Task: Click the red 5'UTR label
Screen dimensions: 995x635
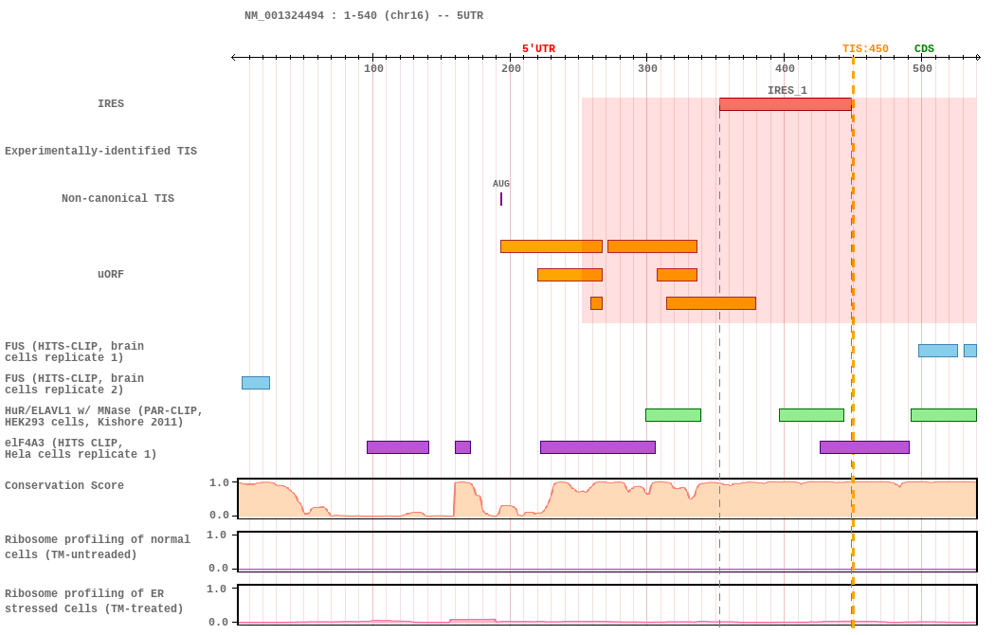Action: click(538, 49)
